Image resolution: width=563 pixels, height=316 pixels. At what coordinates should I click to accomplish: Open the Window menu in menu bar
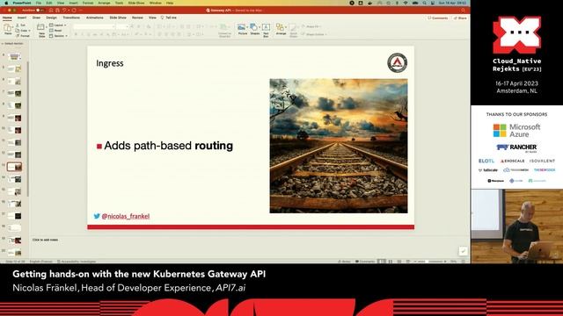click(156, 3)
